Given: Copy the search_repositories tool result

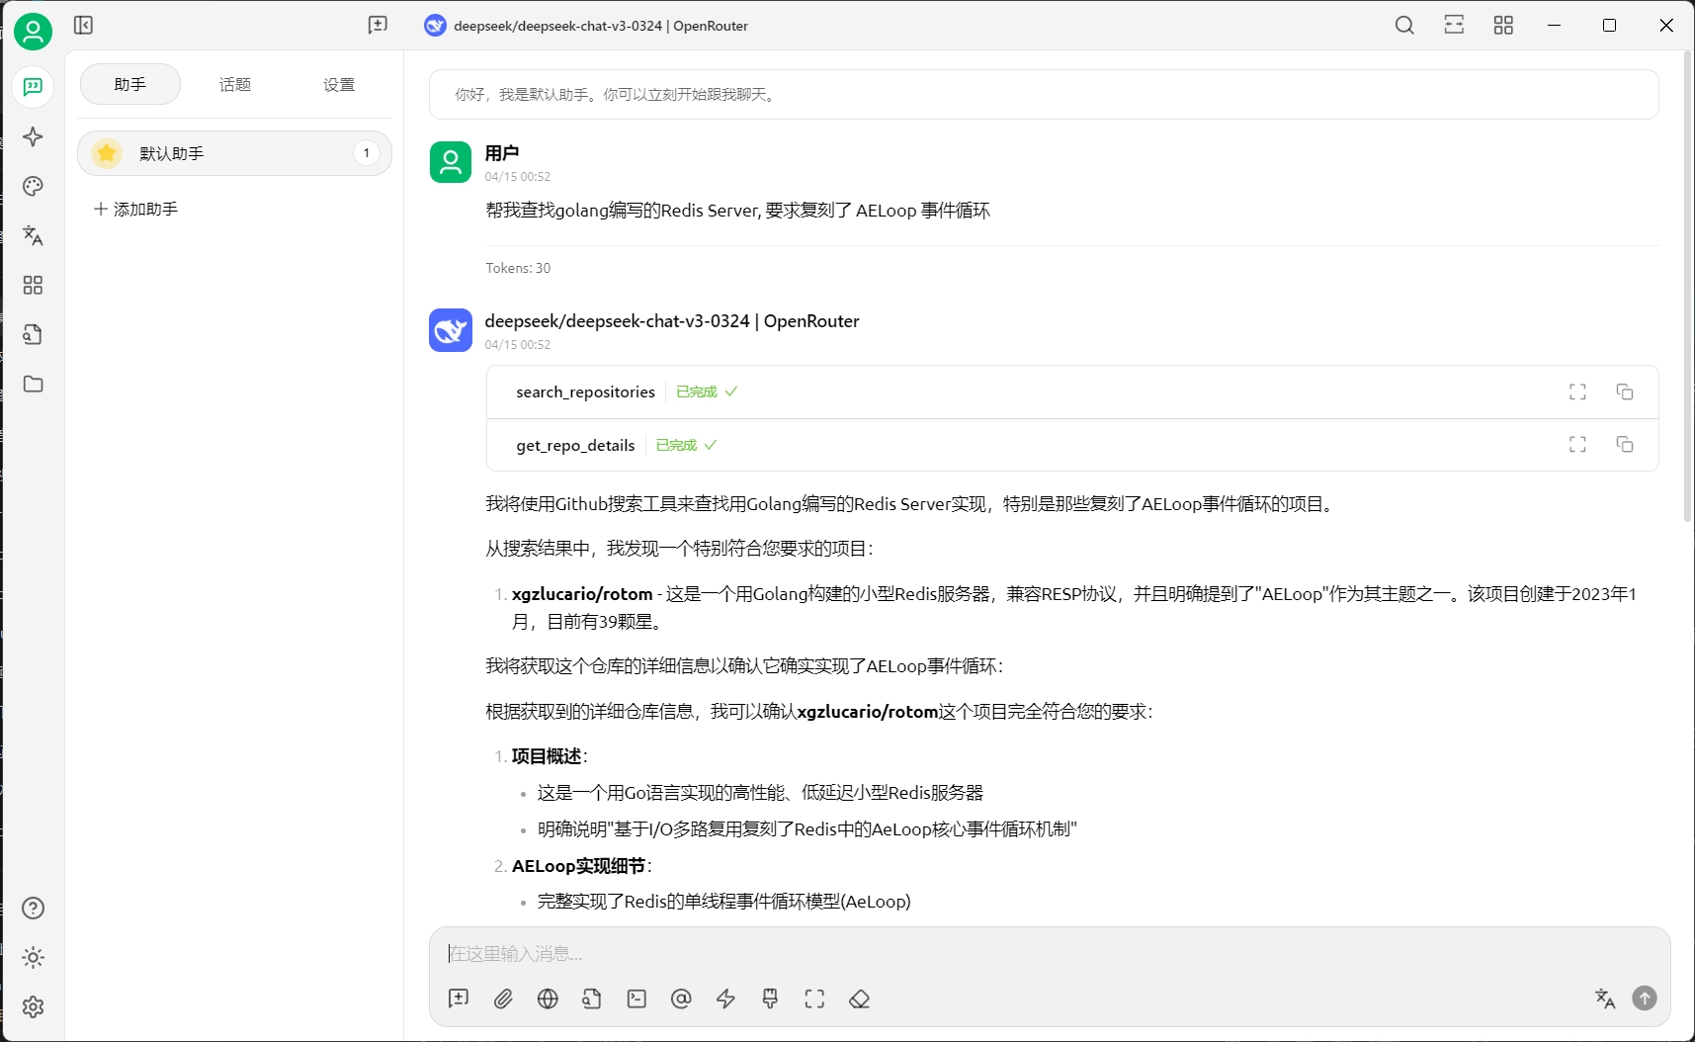Looking at the screenshot, I should [x=1624, y=391].
